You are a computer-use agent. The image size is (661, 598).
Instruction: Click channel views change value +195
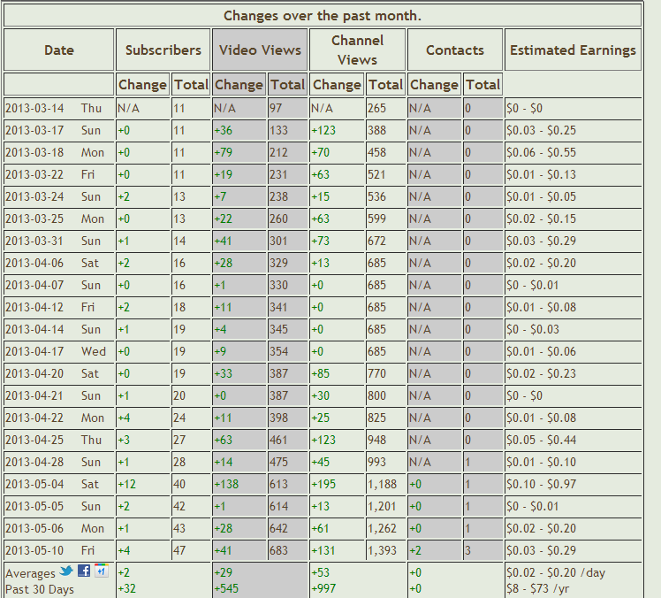(x=323, y=484)
